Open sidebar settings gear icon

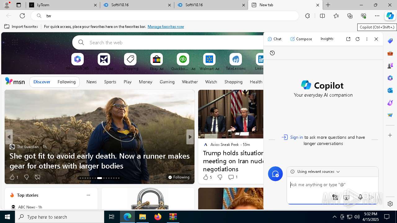(390, 204)
